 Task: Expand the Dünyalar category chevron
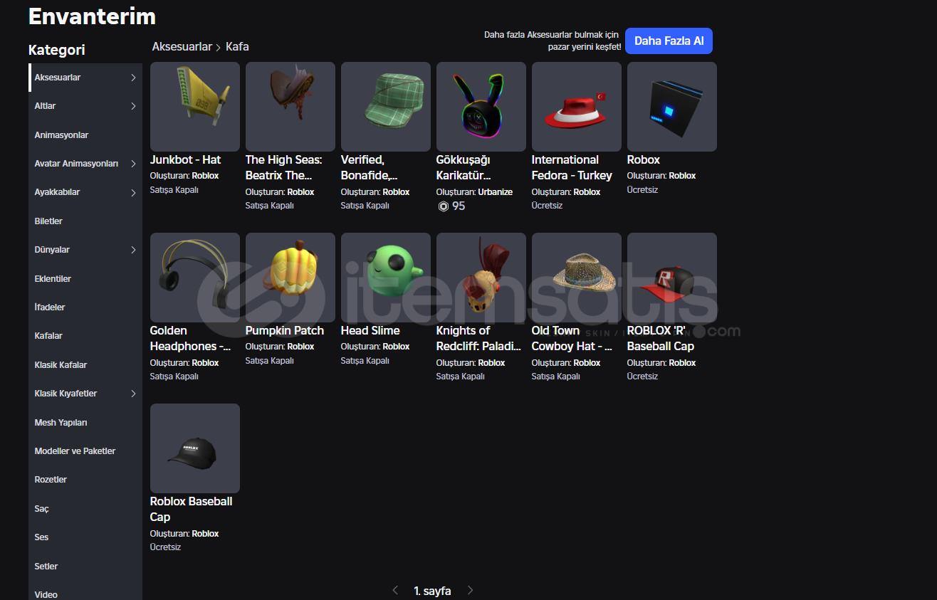point(133,250)
